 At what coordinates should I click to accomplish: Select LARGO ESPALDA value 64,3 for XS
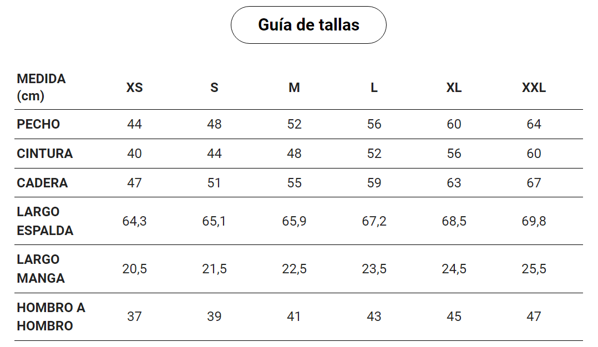tap(134, 221)
